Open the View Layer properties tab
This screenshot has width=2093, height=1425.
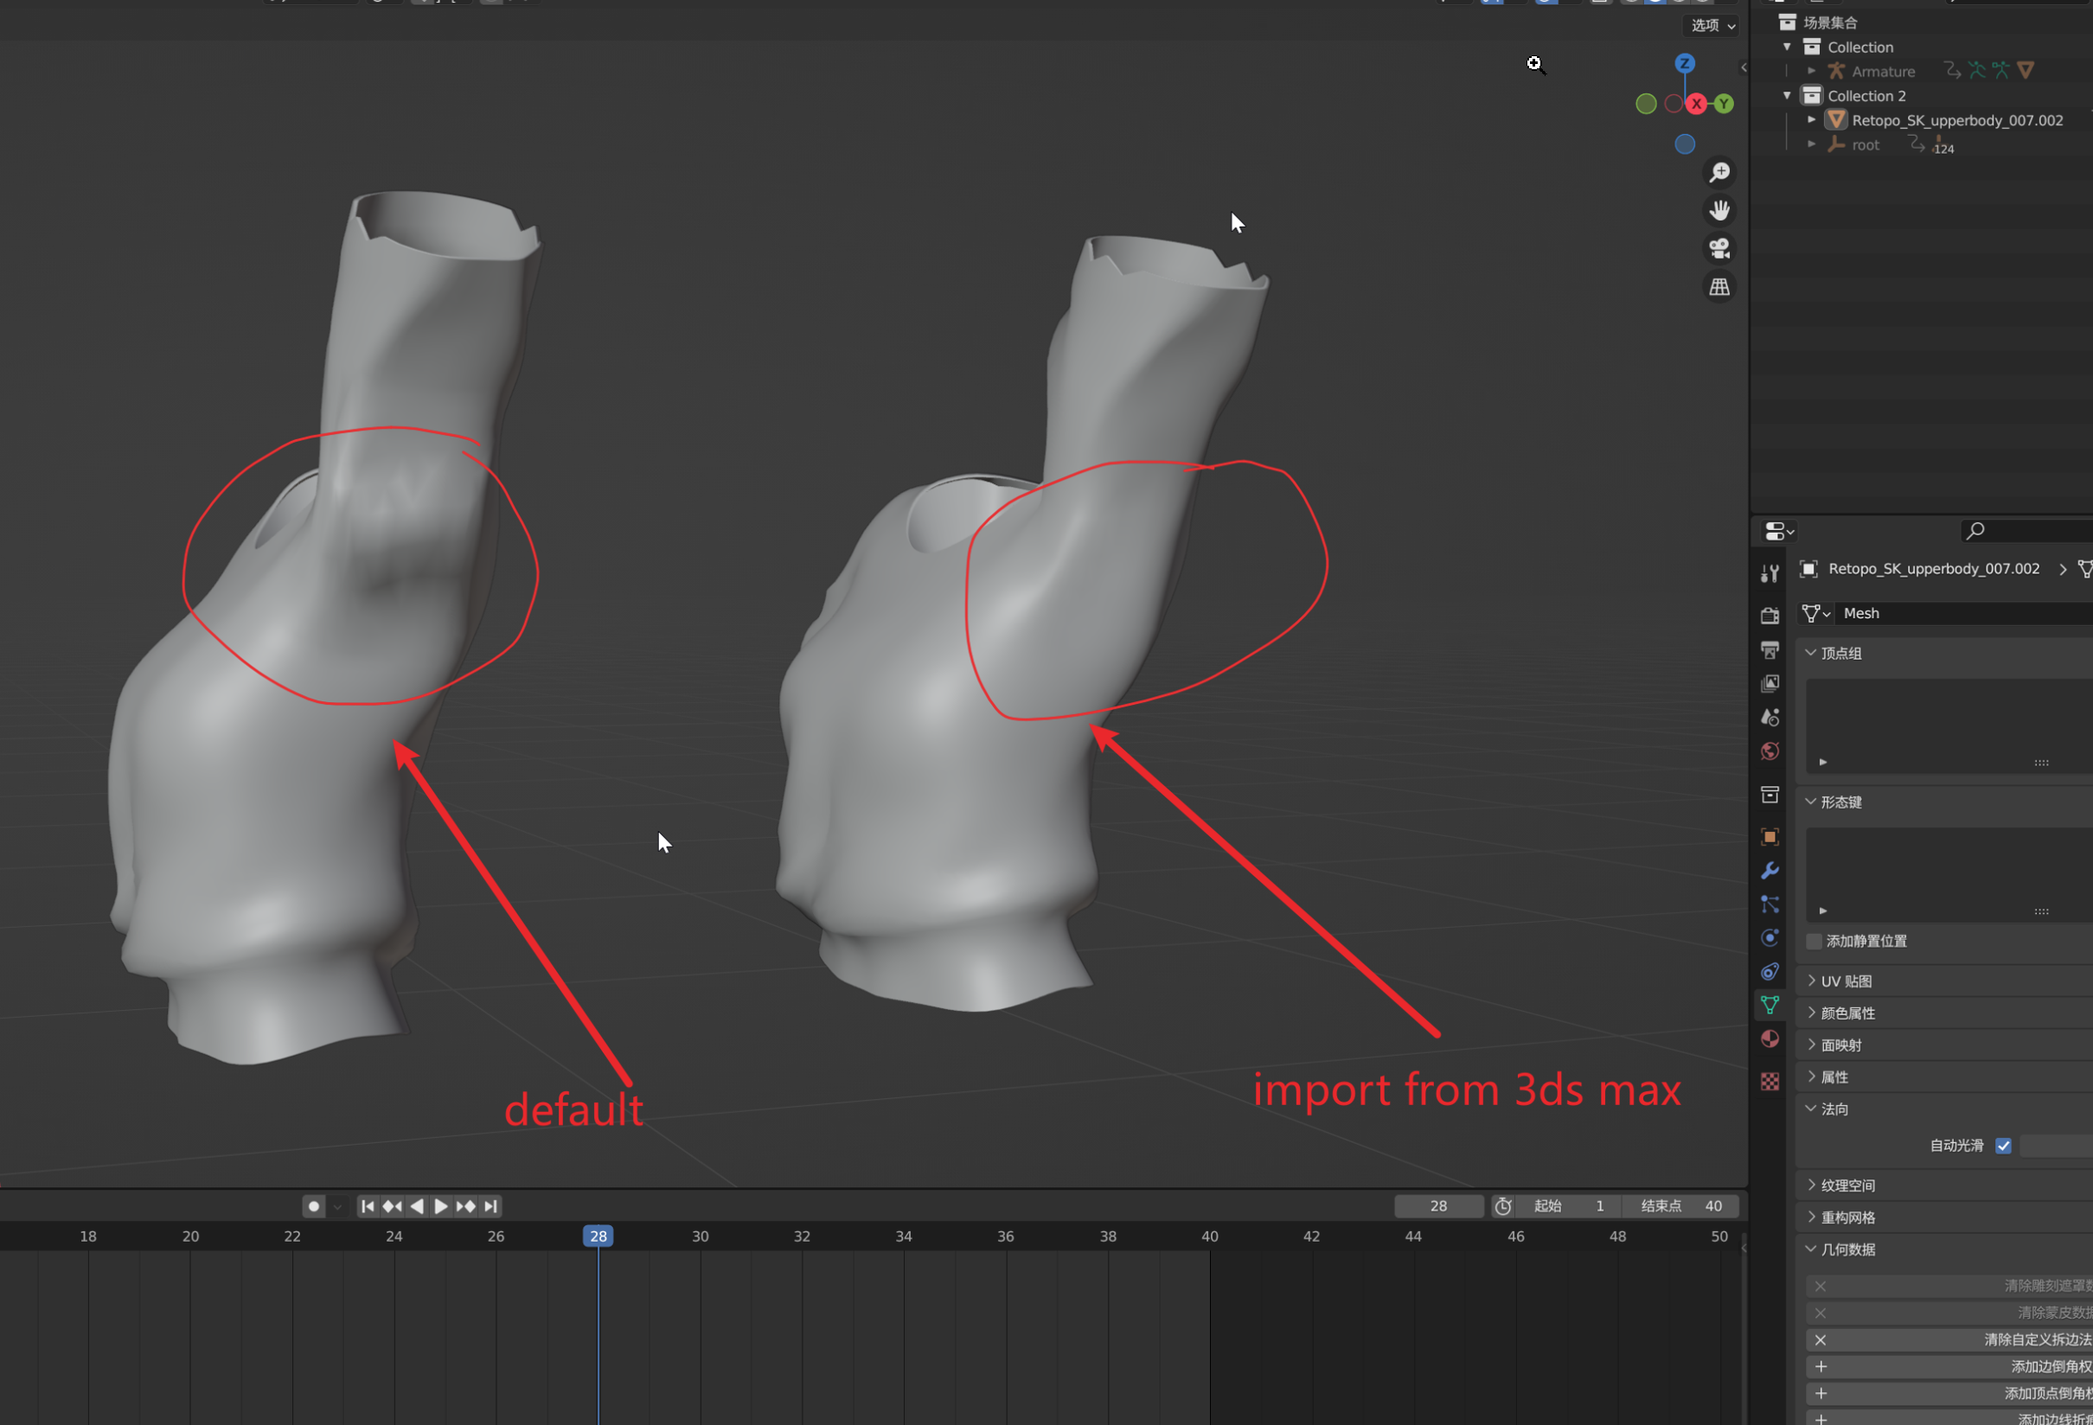pyautogui.click(x=1770, y=683)
